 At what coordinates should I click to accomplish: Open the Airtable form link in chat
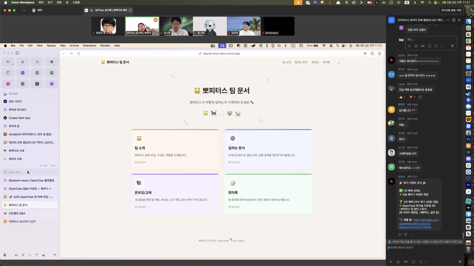pyautogui.click(x=419, y=223)
